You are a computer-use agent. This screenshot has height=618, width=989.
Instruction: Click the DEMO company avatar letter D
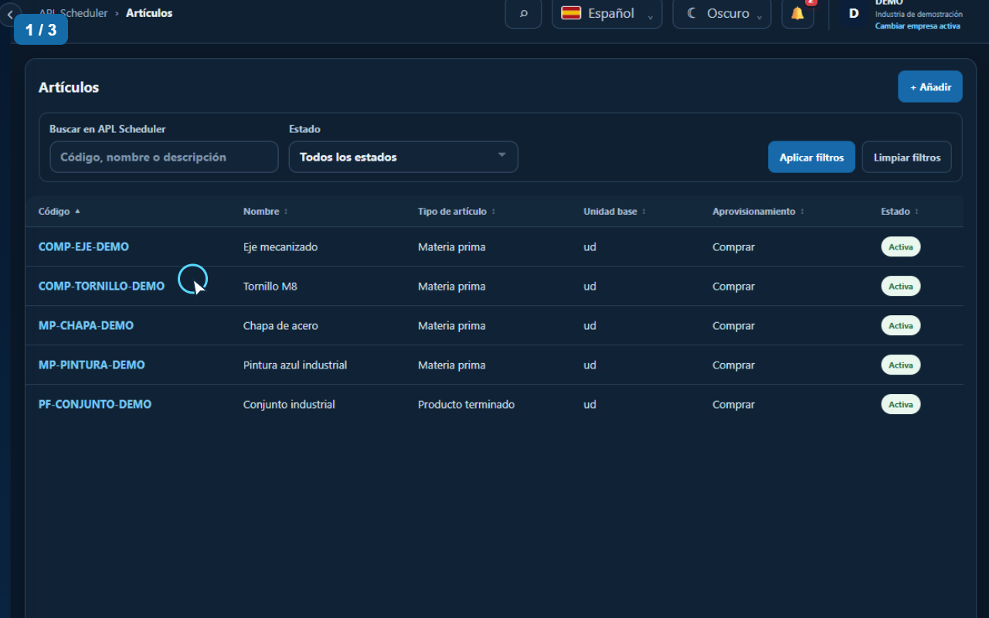854,13
